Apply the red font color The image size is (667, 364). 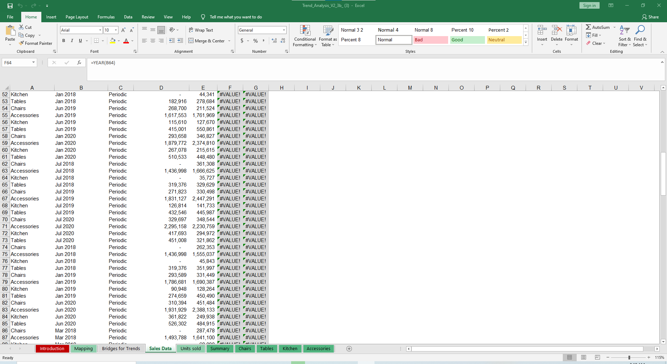[x=126, y=41]
